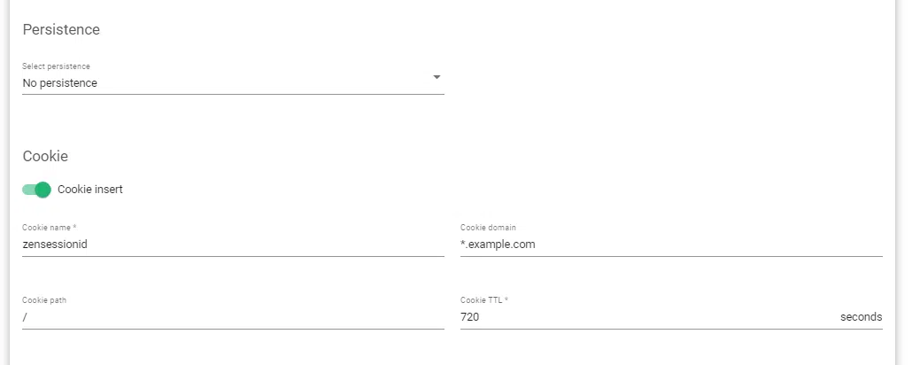912x365 pixels.
Task: Click the slash value in Cookie path
Action: 25,317
